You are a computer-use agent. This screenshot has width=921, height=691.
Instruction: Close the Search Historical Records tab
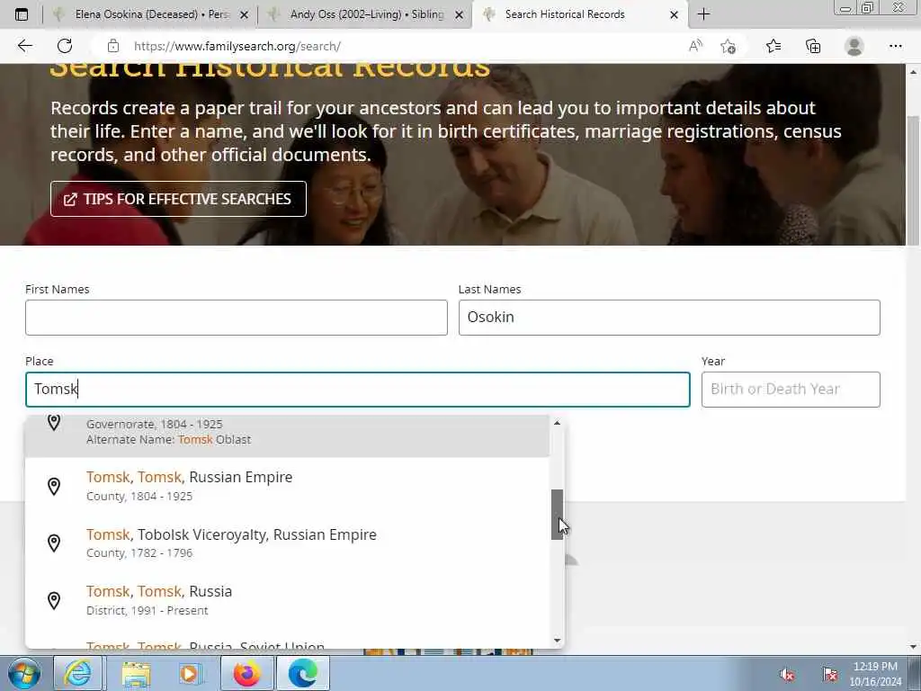pos(675,14)
